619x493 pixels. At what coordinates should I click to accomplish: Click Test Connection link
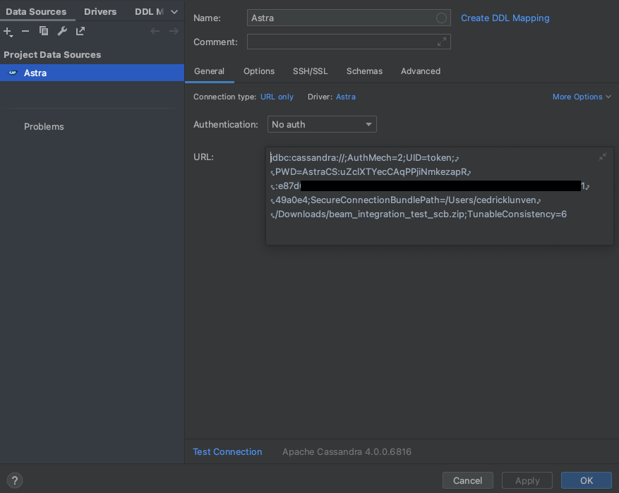click(x=227, y=451)
